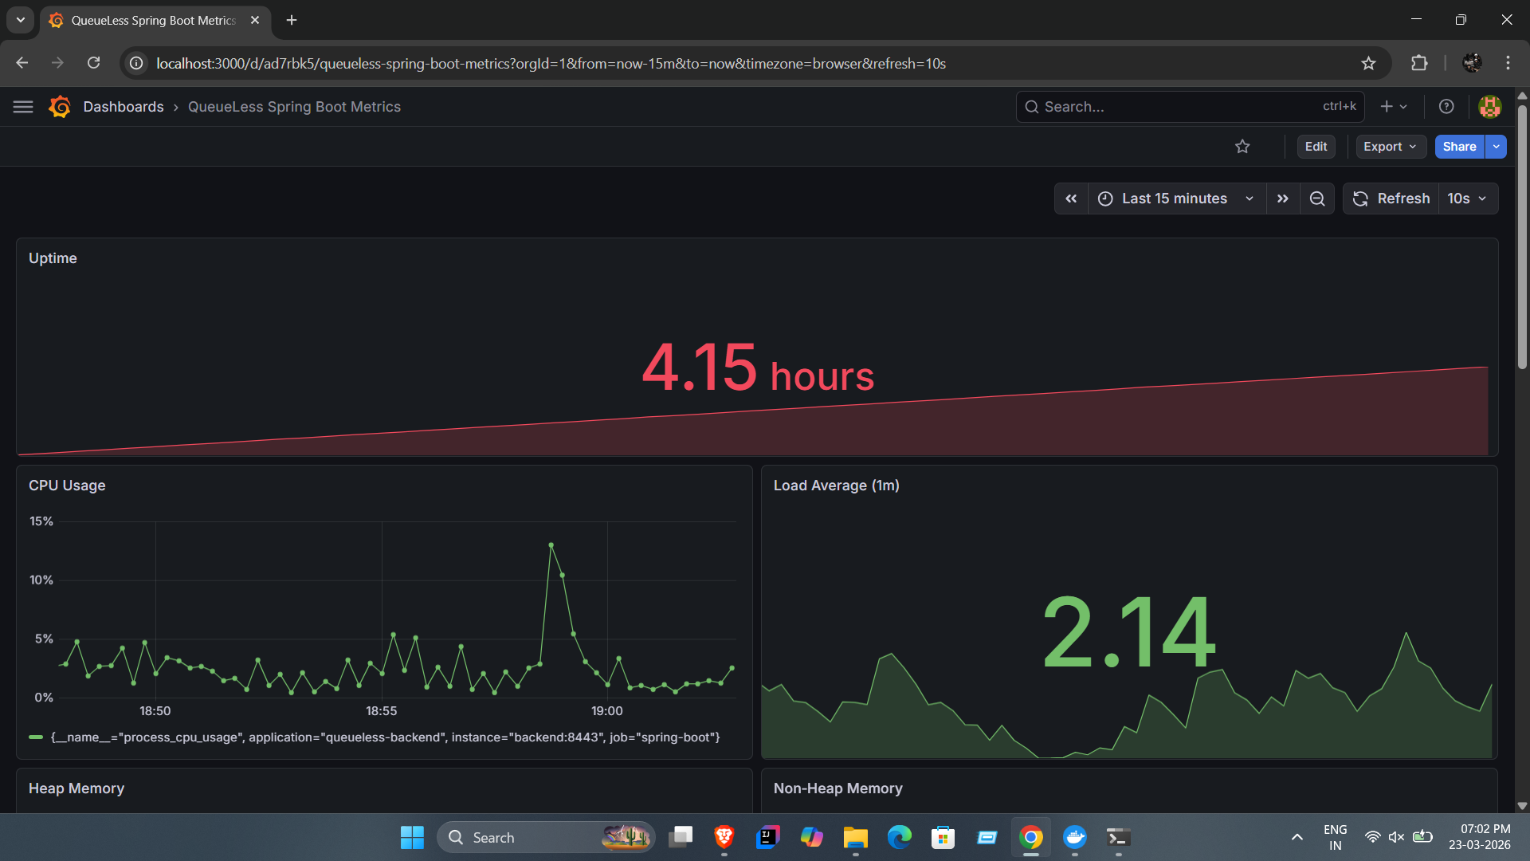Select the QueueLess Spring Boot Metrics tab
1530x861 pixels.
(x=155, y=21)
